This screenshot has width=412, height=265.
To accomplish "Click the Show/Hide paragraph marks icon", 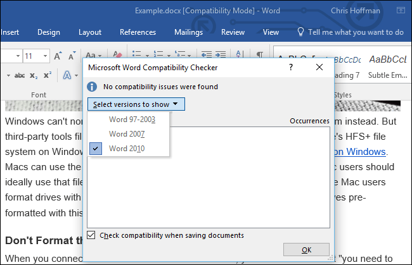I will click(260, 56).
